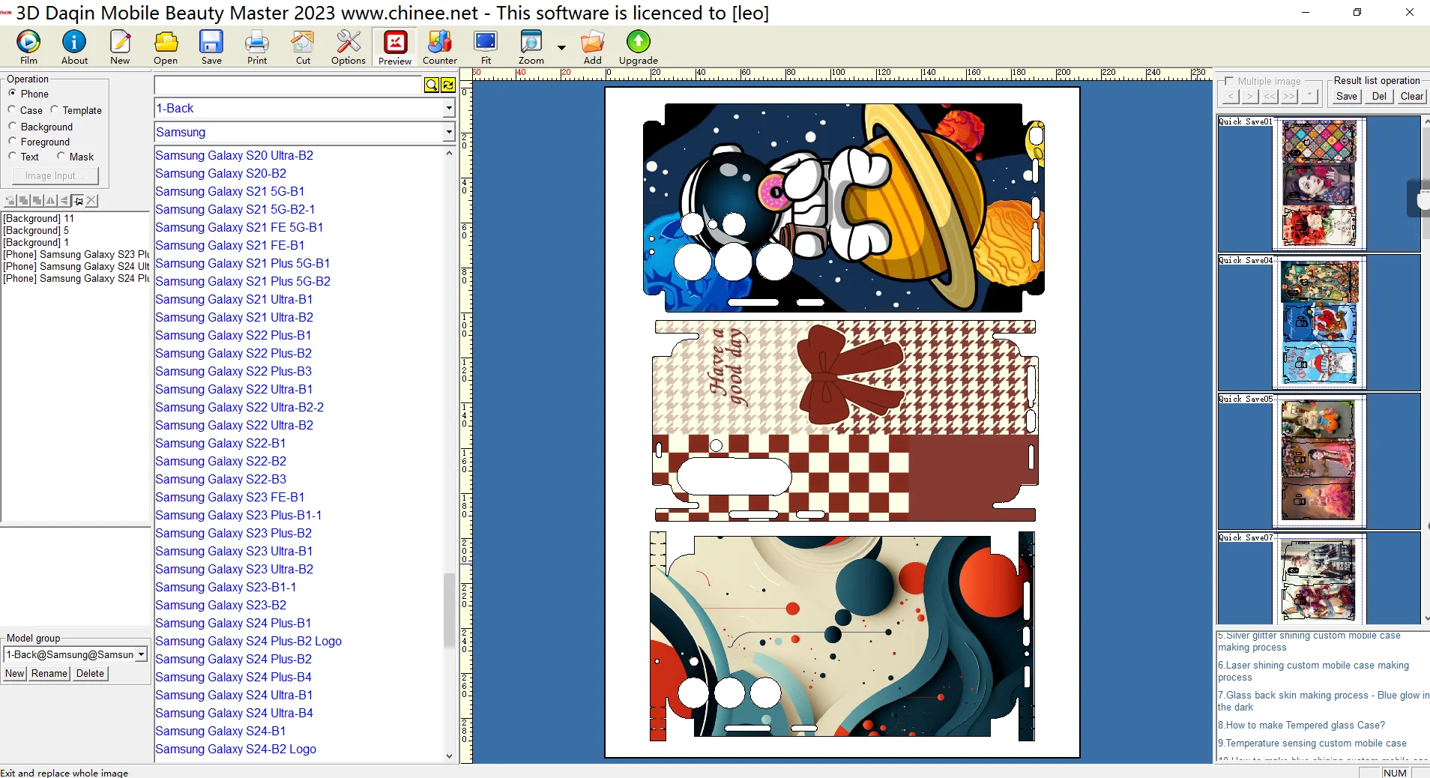Viewport: 1430px width, 778px height.
Task: Select Samsung Galaxy S23 Ultra-B1 in list
Action: 234,551
